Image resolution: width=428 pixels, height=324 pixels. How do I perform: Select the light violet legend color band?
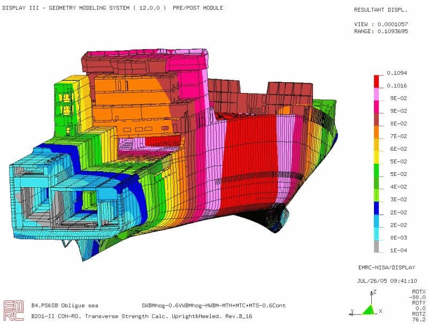click(x=377, y=94)
